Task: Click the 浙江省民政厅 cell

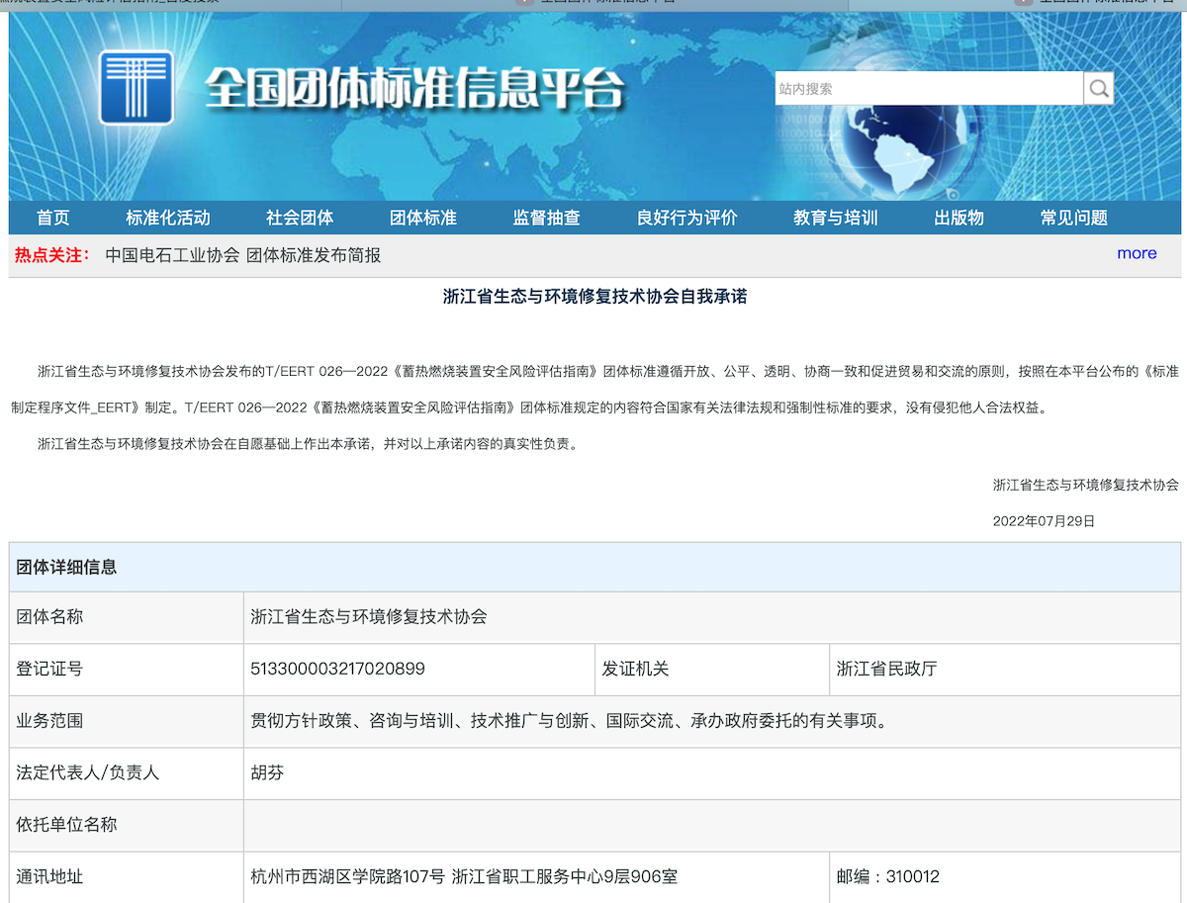Action: 1005,669
